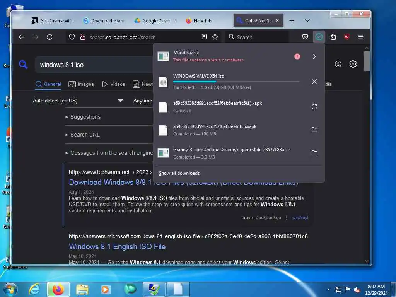Open Windows 8.1 English ISO File result

[117, 246]
